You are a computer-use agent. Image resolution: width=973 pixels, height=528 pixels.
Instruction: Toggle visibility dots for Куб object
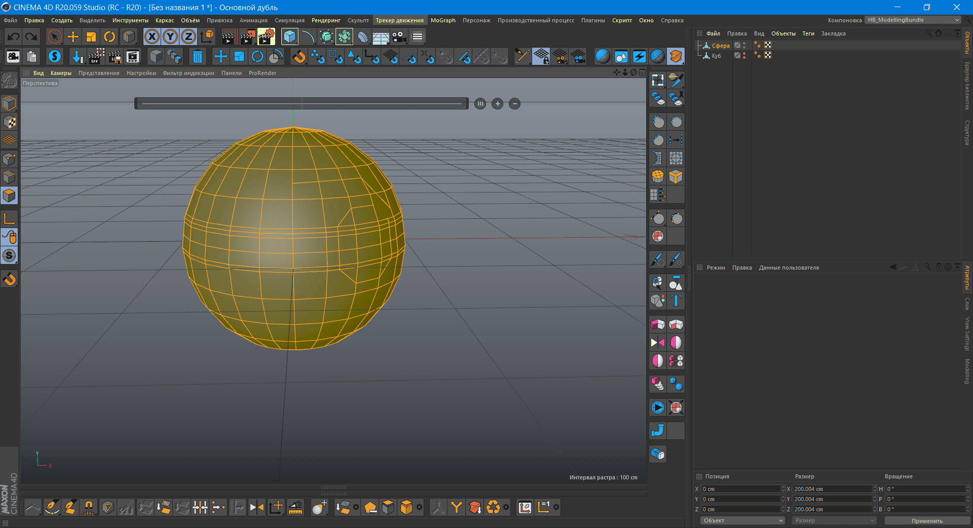(x=744, y=55)
